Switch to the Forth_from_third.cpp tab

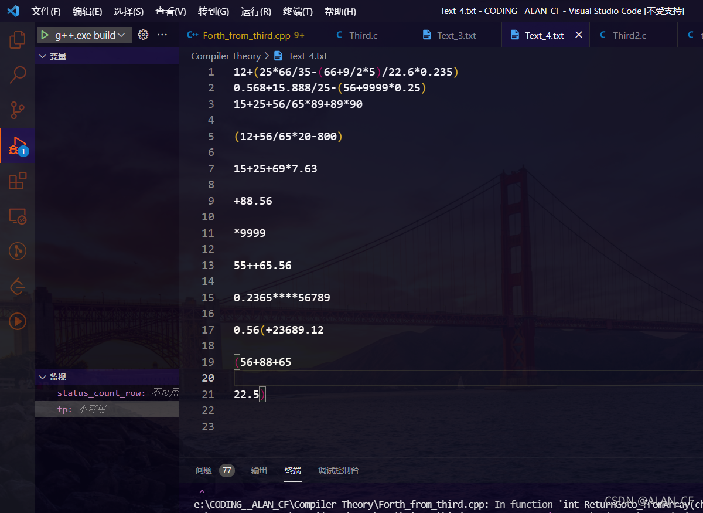click(252, 35)
